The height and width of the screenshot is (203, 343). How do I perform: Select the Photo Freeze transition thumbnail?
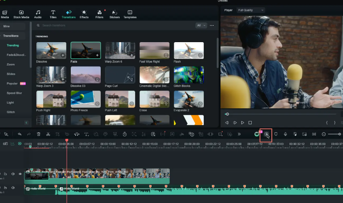click(86, 99)
